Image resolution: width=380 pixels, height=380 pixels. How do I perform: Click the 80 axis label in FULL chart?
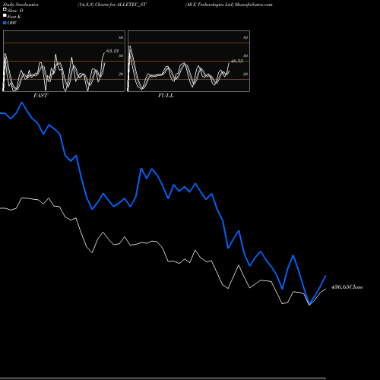(x=245, y=37)
